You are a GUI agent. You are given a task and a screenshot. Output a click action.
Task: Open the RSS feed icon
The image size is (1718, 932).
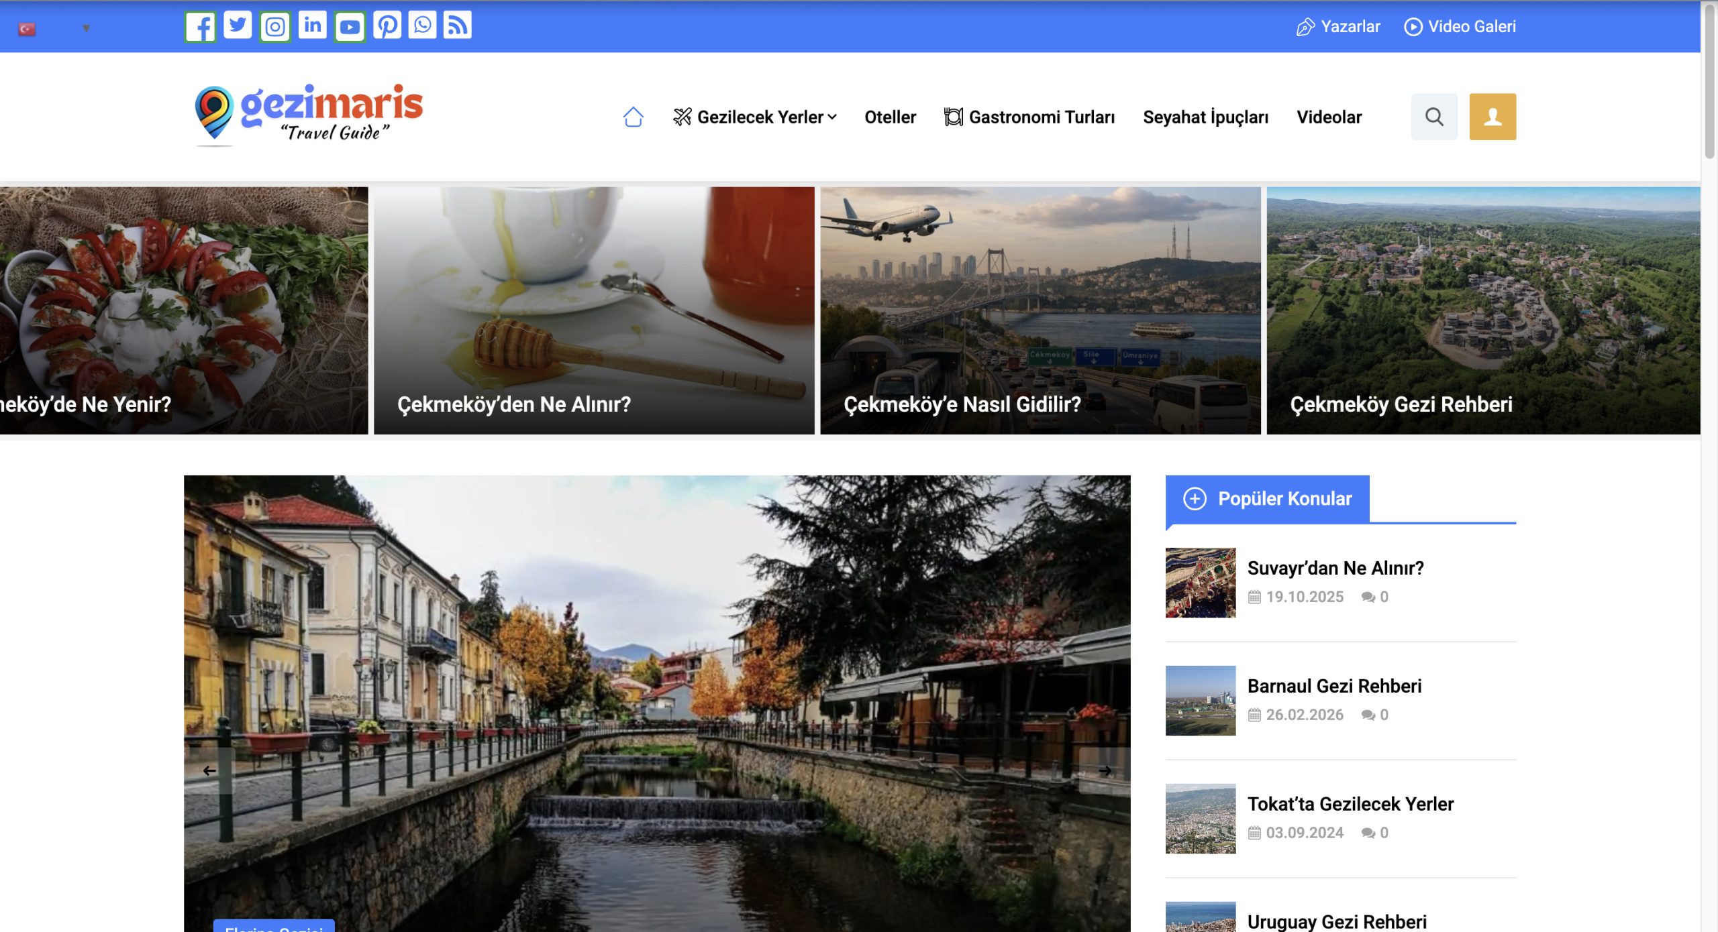click(x=457, y=25)
